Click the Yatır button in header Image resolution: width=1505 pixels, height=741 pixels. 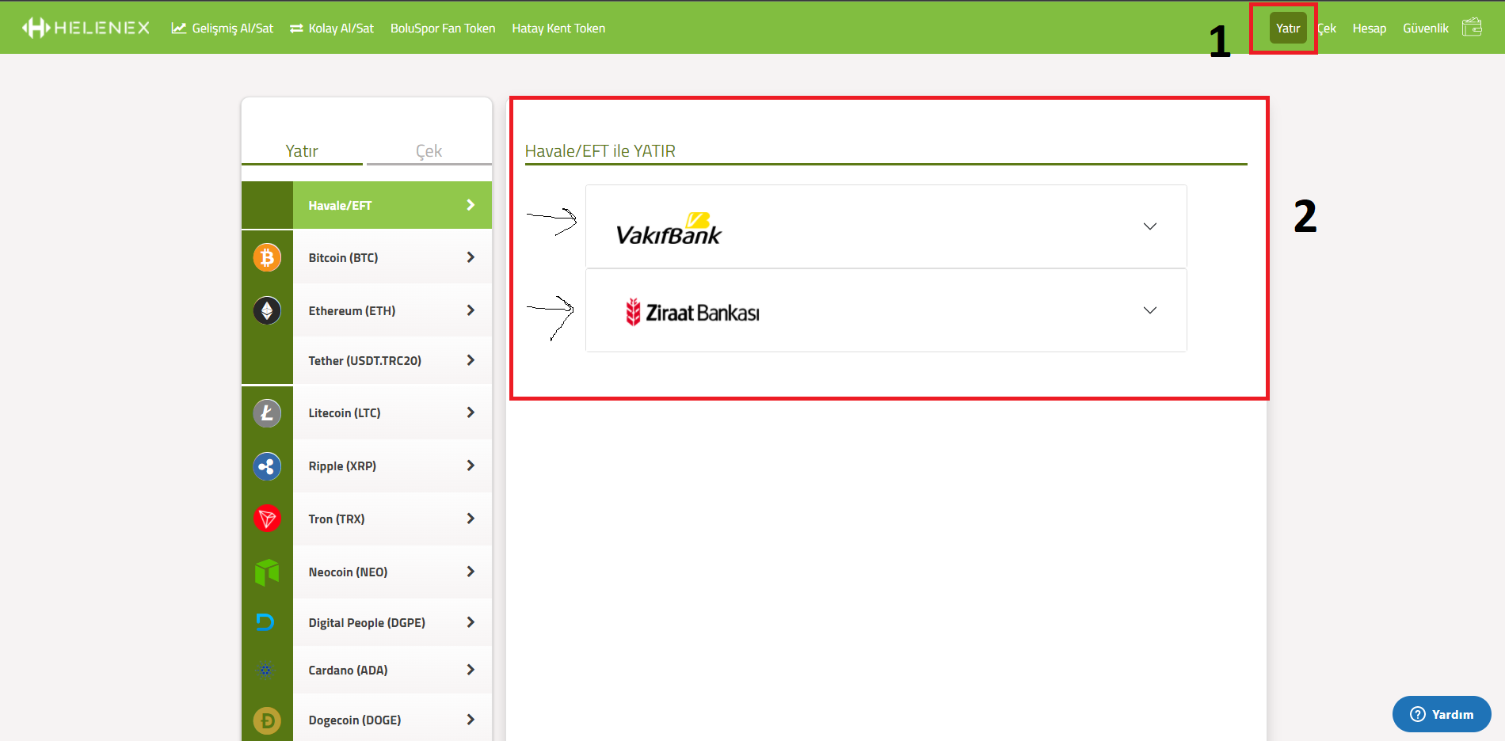point(1288,28)
